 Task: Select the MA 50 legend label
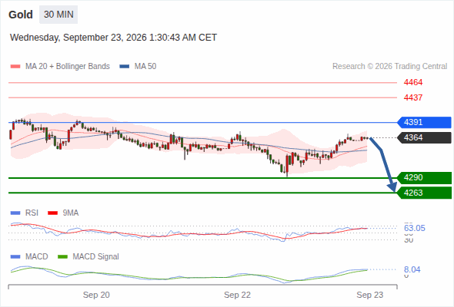(x=145, y=67)
